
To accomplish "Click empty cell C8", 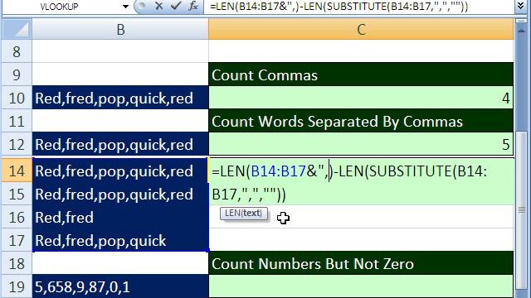I will pyautogui.click(x=361, y=51).
